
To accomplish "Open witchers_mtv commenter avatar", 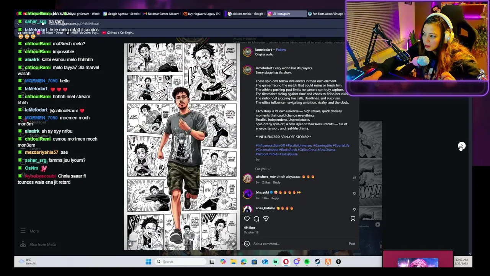I will click(248, 178).
